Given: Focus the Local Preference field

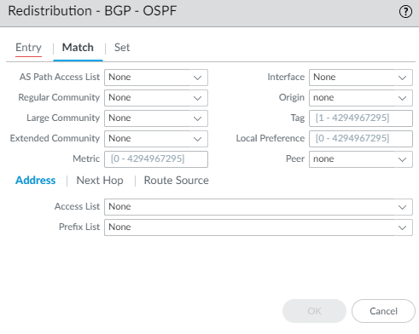Looking at the screenshot, I should pyautogui.click(x=361, y=139).
